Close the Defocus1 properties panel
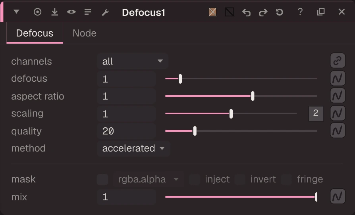The image size is (355, 215). pyautogui.click(x=341, y=12)
